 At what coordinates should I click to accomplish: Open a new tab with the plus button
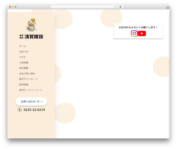click(x=168, y=8)
